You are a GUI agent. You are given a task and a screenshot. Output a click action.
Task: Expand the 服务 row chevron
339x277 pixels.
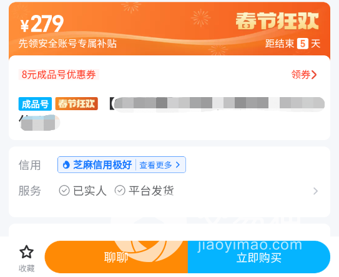pos(315,191)
